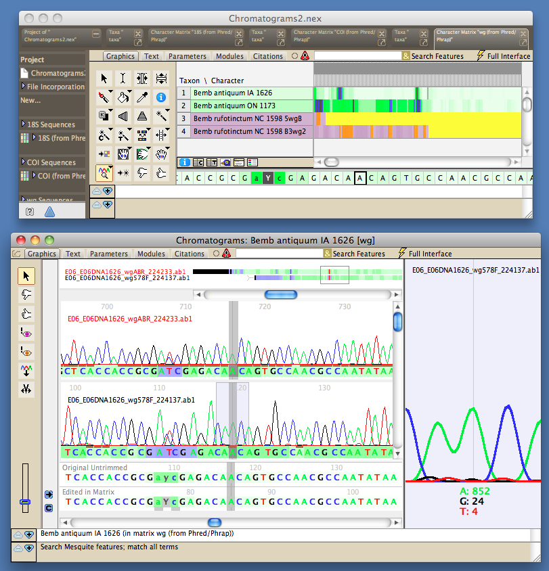Switch to Parameters tab in top window
The width and height of the screenshot is (549, 571).
(x=188, y=56)
